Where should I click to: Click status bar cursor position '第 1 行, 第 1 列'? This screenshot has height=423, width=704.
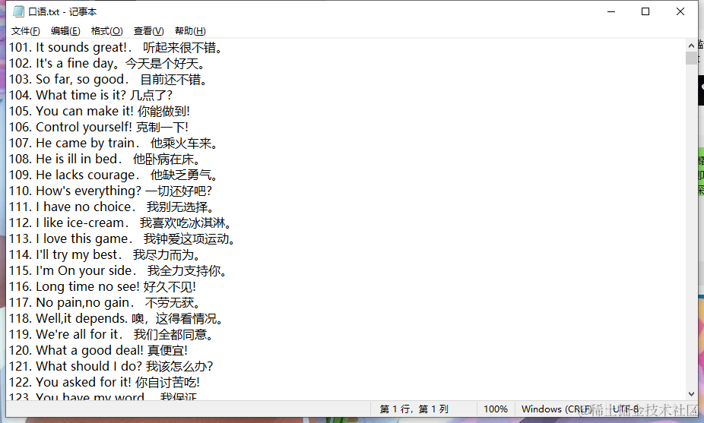coord(414,409)
